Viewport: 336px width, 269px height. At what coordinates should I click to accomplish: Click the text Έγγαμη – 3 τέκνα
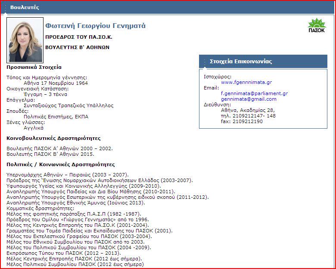click(45, 94)
